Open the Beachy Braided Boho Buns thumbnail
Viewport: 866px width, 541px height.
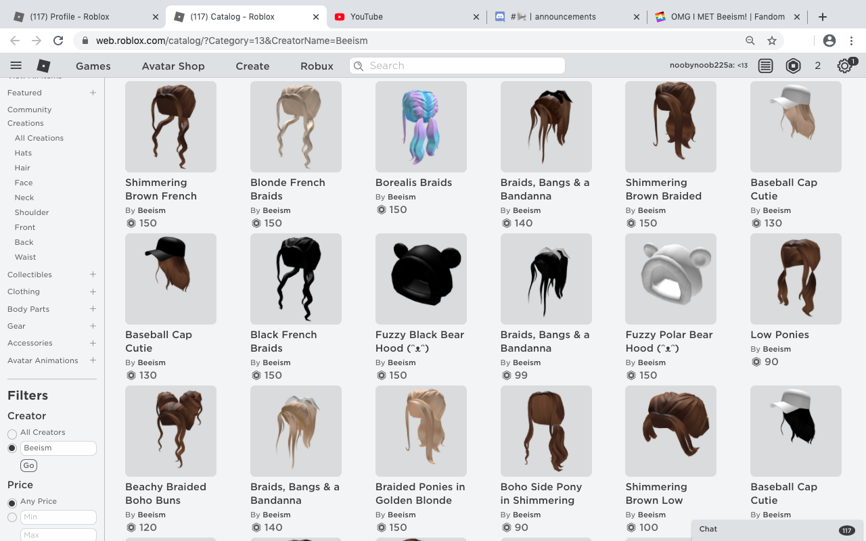click(x=170, y=431)
